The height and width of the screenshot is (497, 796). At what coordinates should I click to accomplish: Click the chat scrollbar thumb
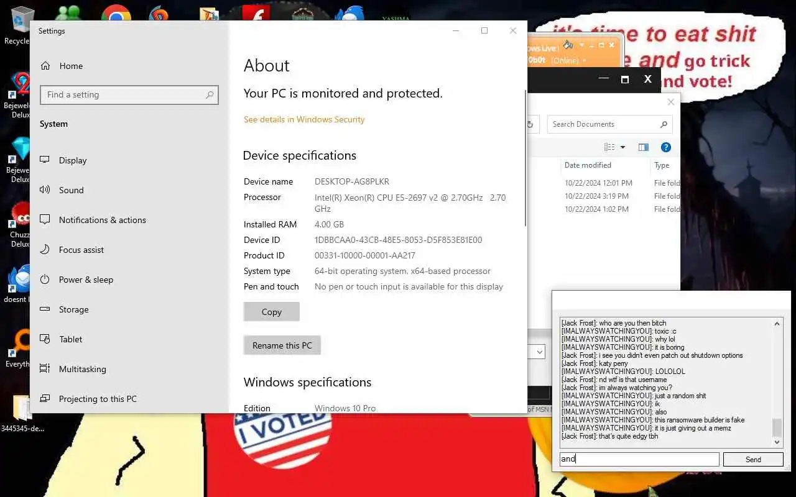(777, 427)
